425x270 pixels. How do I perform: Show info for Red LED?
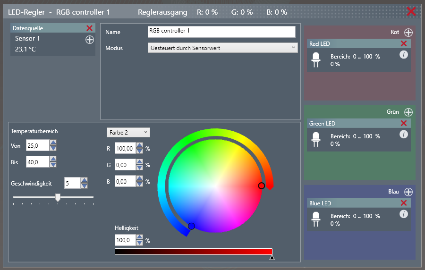click(403, 55)
